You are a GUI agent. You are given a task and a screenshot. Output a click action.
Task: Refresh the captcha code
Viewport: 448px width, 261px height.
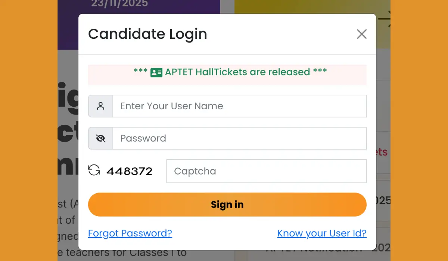tap(94, 170)
